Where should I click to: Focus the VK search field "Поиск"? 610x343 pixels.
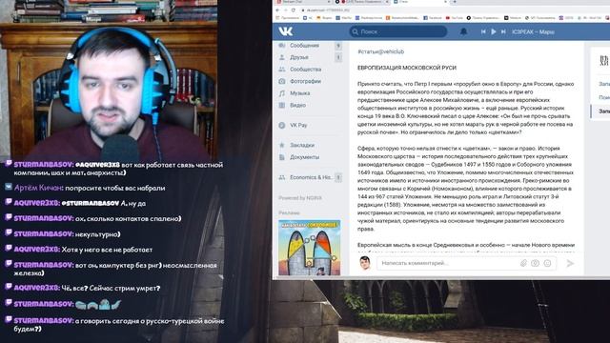click(398, 31)
